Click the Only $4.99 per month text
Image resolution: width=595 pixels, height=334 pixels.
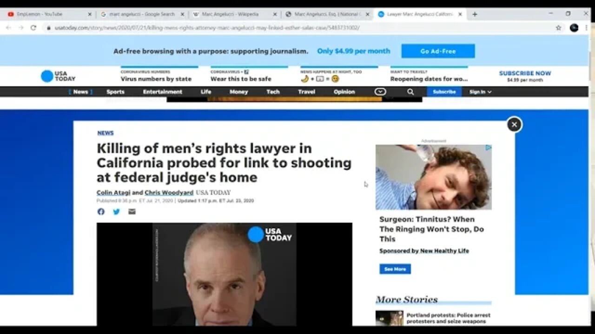coord(354,51)
